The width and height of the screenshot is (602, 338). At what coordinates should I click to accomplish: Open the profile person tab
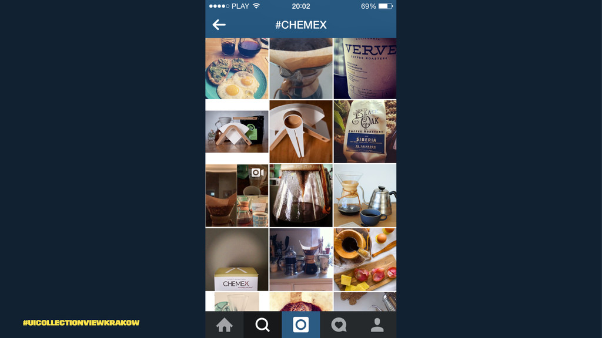377,325
